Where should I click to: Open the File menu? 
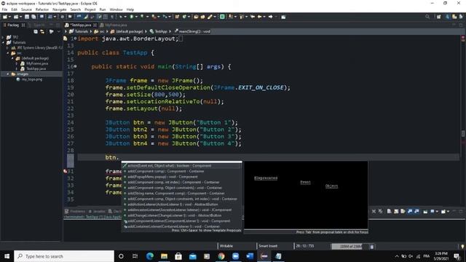point(4,9)
